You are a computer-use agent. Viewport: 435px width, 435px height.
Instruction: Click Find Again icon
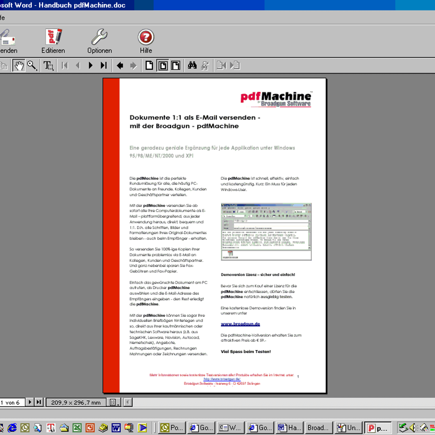[205, 66]
